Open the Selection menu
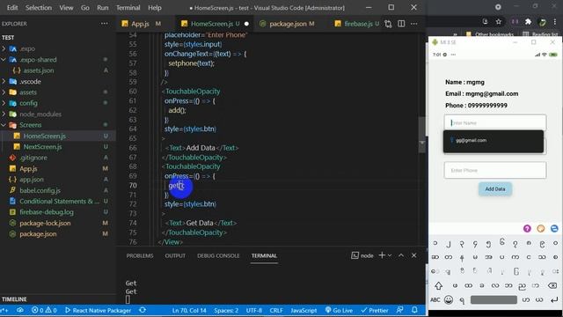 (39, 8)
